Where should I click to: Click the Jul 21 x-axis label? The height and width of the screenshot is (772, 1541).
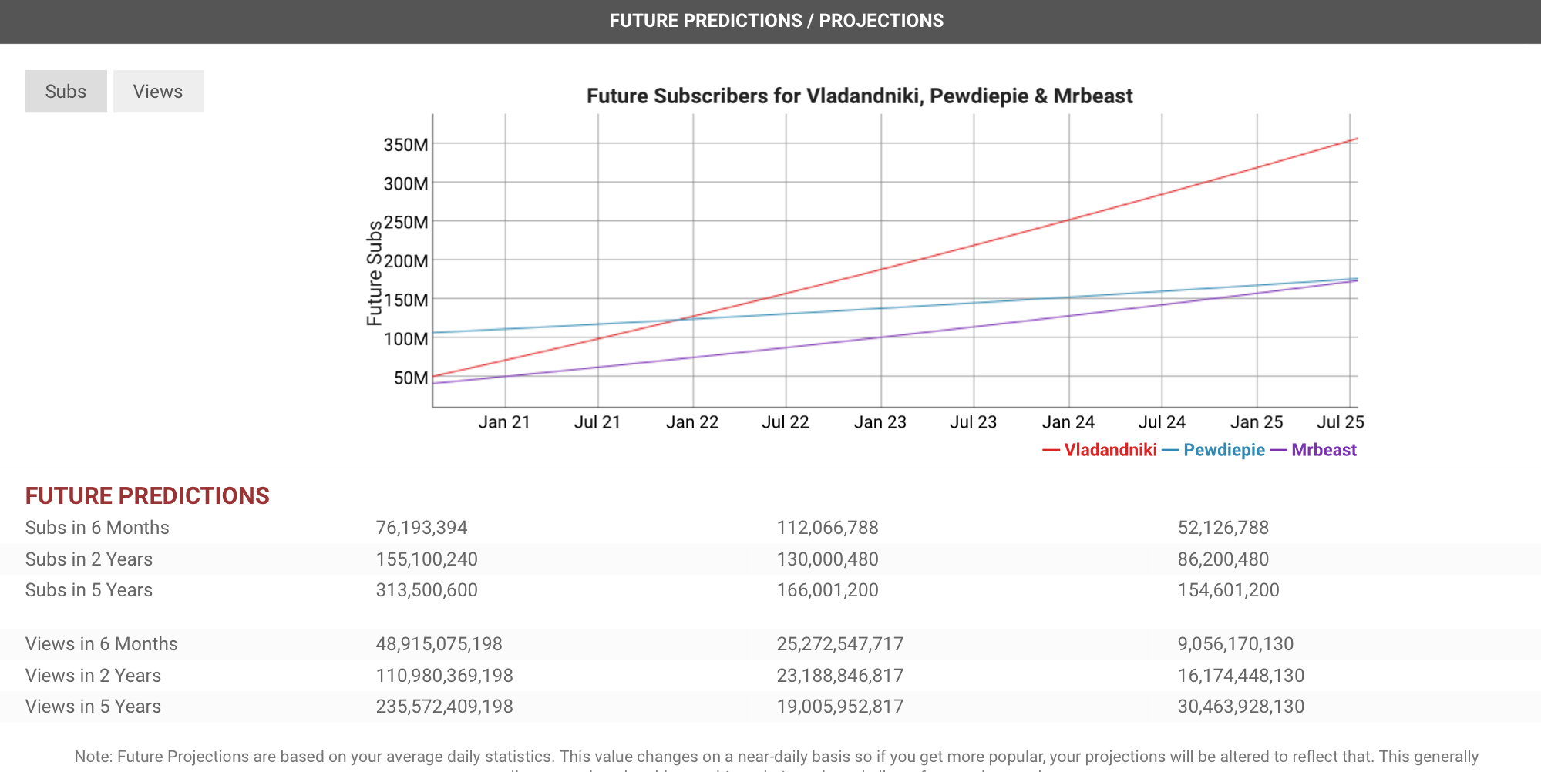pyautogui.click(x=597, y=422)
